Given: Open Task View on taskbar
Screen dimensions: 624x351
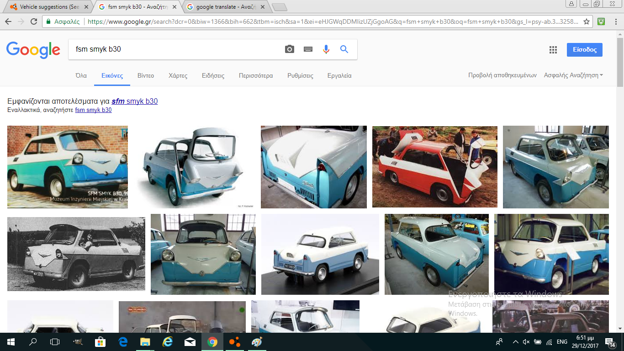Looking at the screenshot, I should [55, 341].
